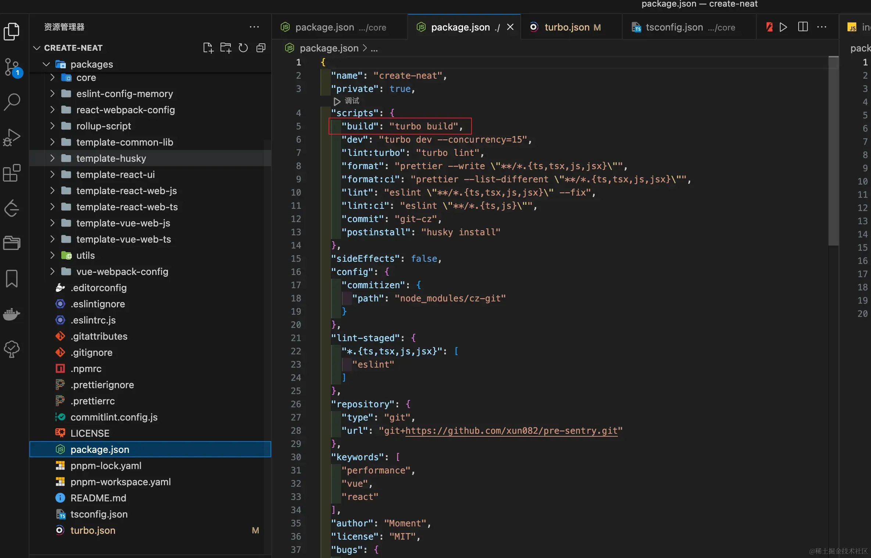Open .npmrc file
Screen dimensions: 871x558
coord(150,369)
